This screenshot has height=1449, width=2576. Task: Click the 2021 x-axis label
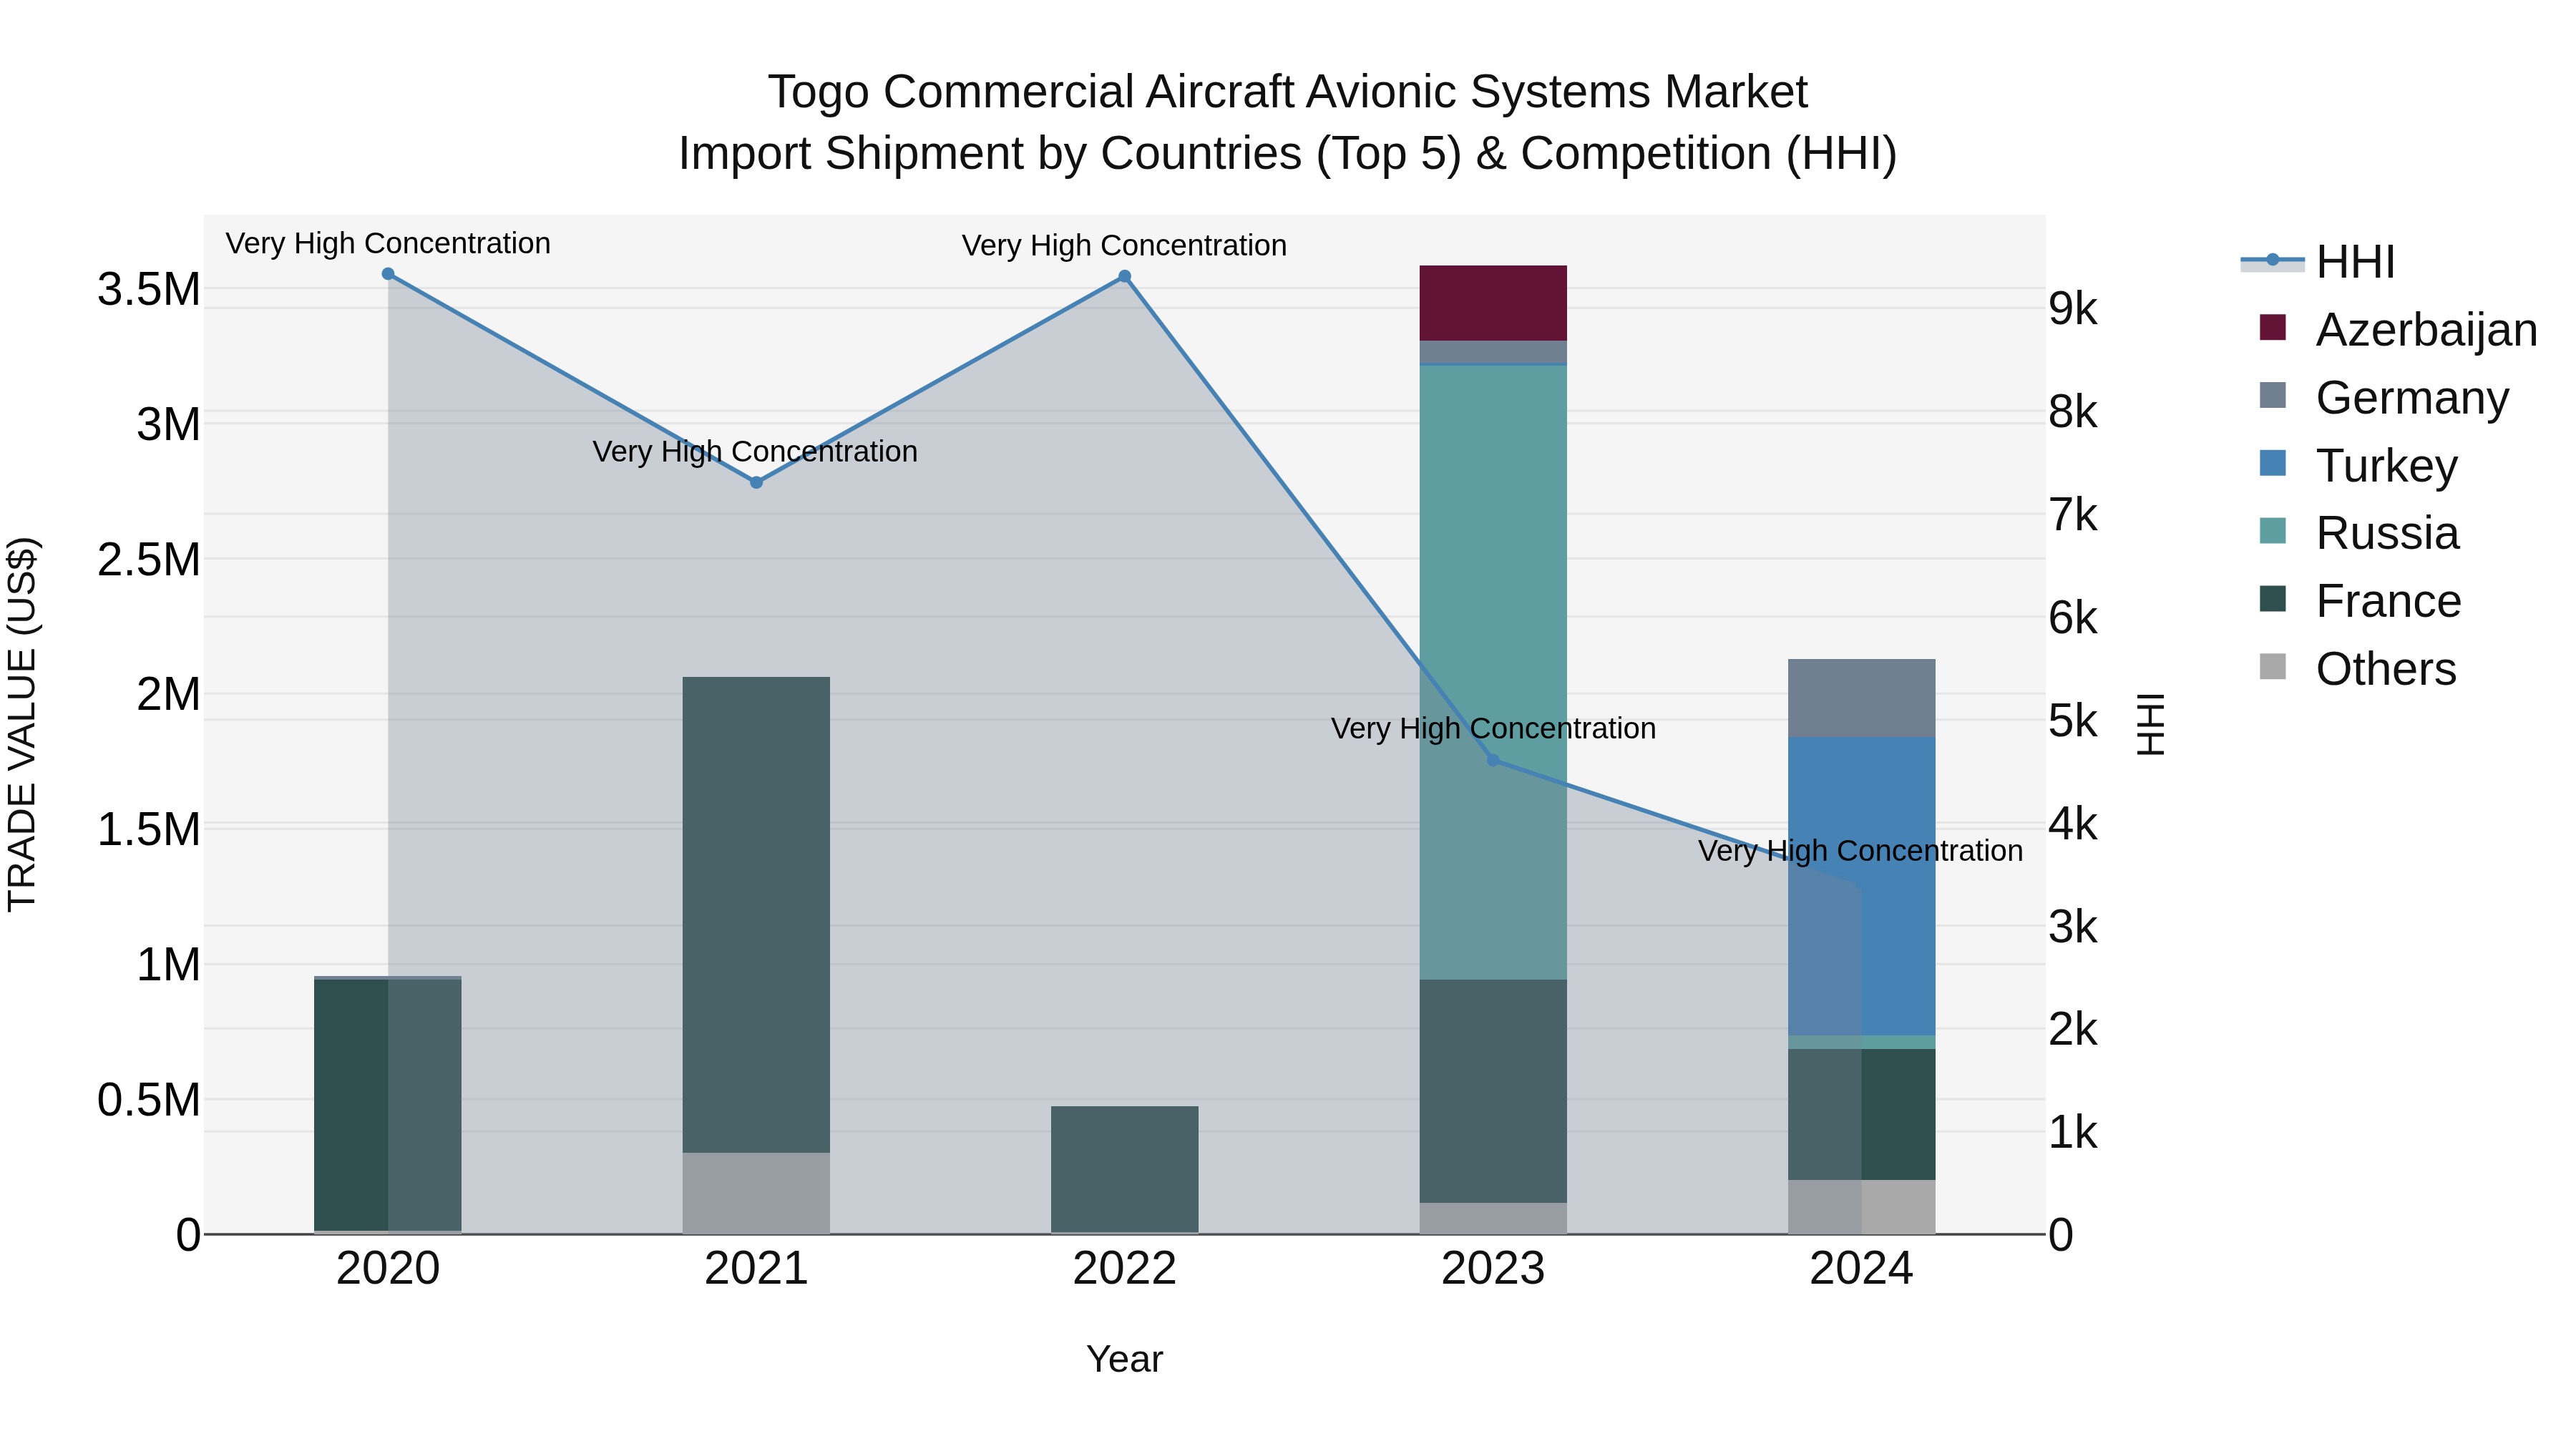click(756, 1269)
